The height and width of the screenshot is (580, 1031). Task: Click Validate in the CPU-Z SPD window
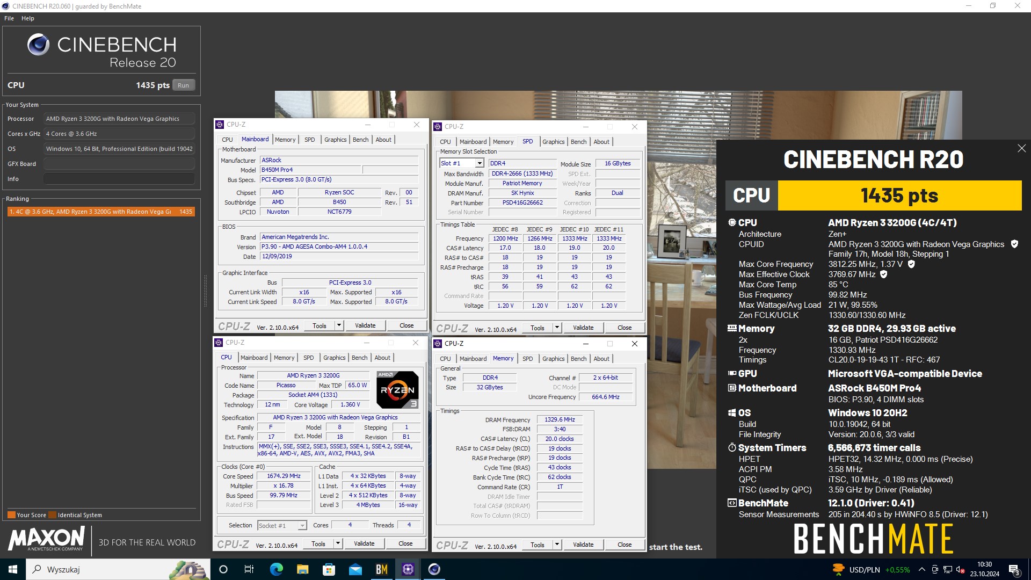583,328
